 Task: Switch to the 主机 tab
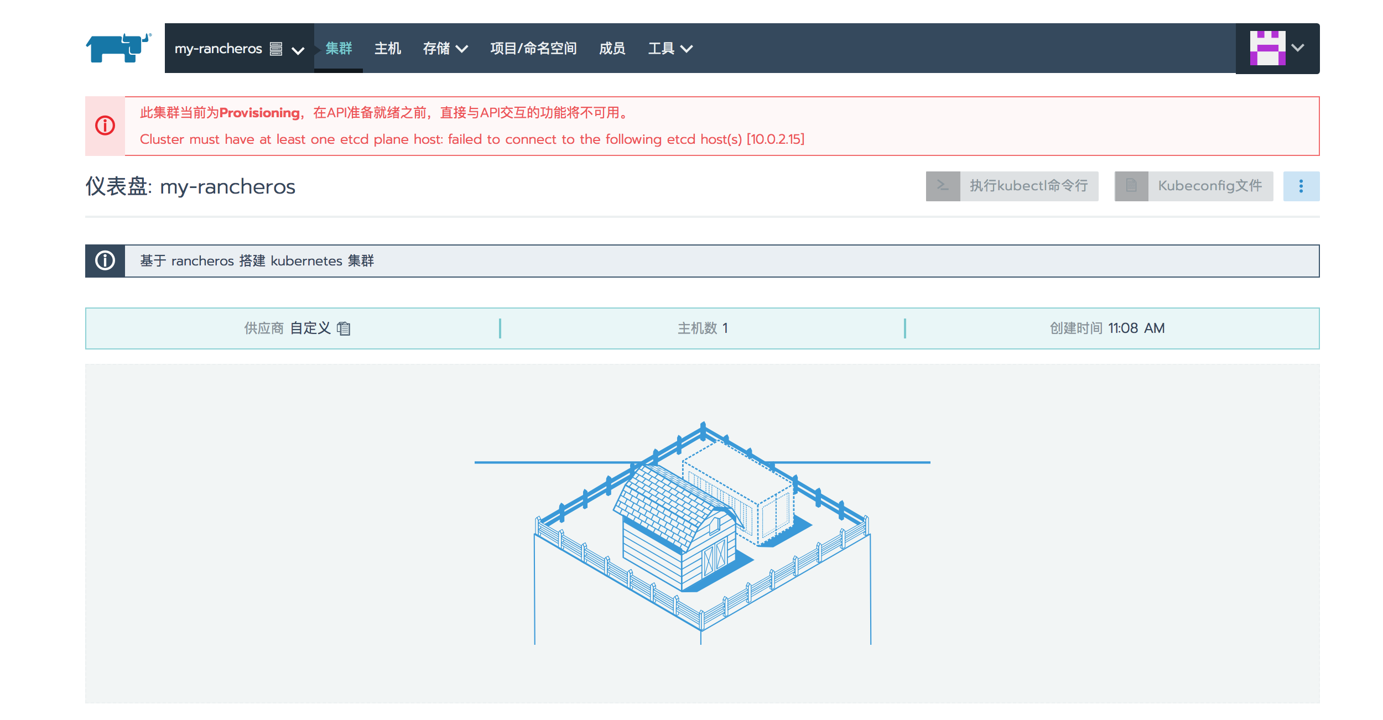(388, 49)
